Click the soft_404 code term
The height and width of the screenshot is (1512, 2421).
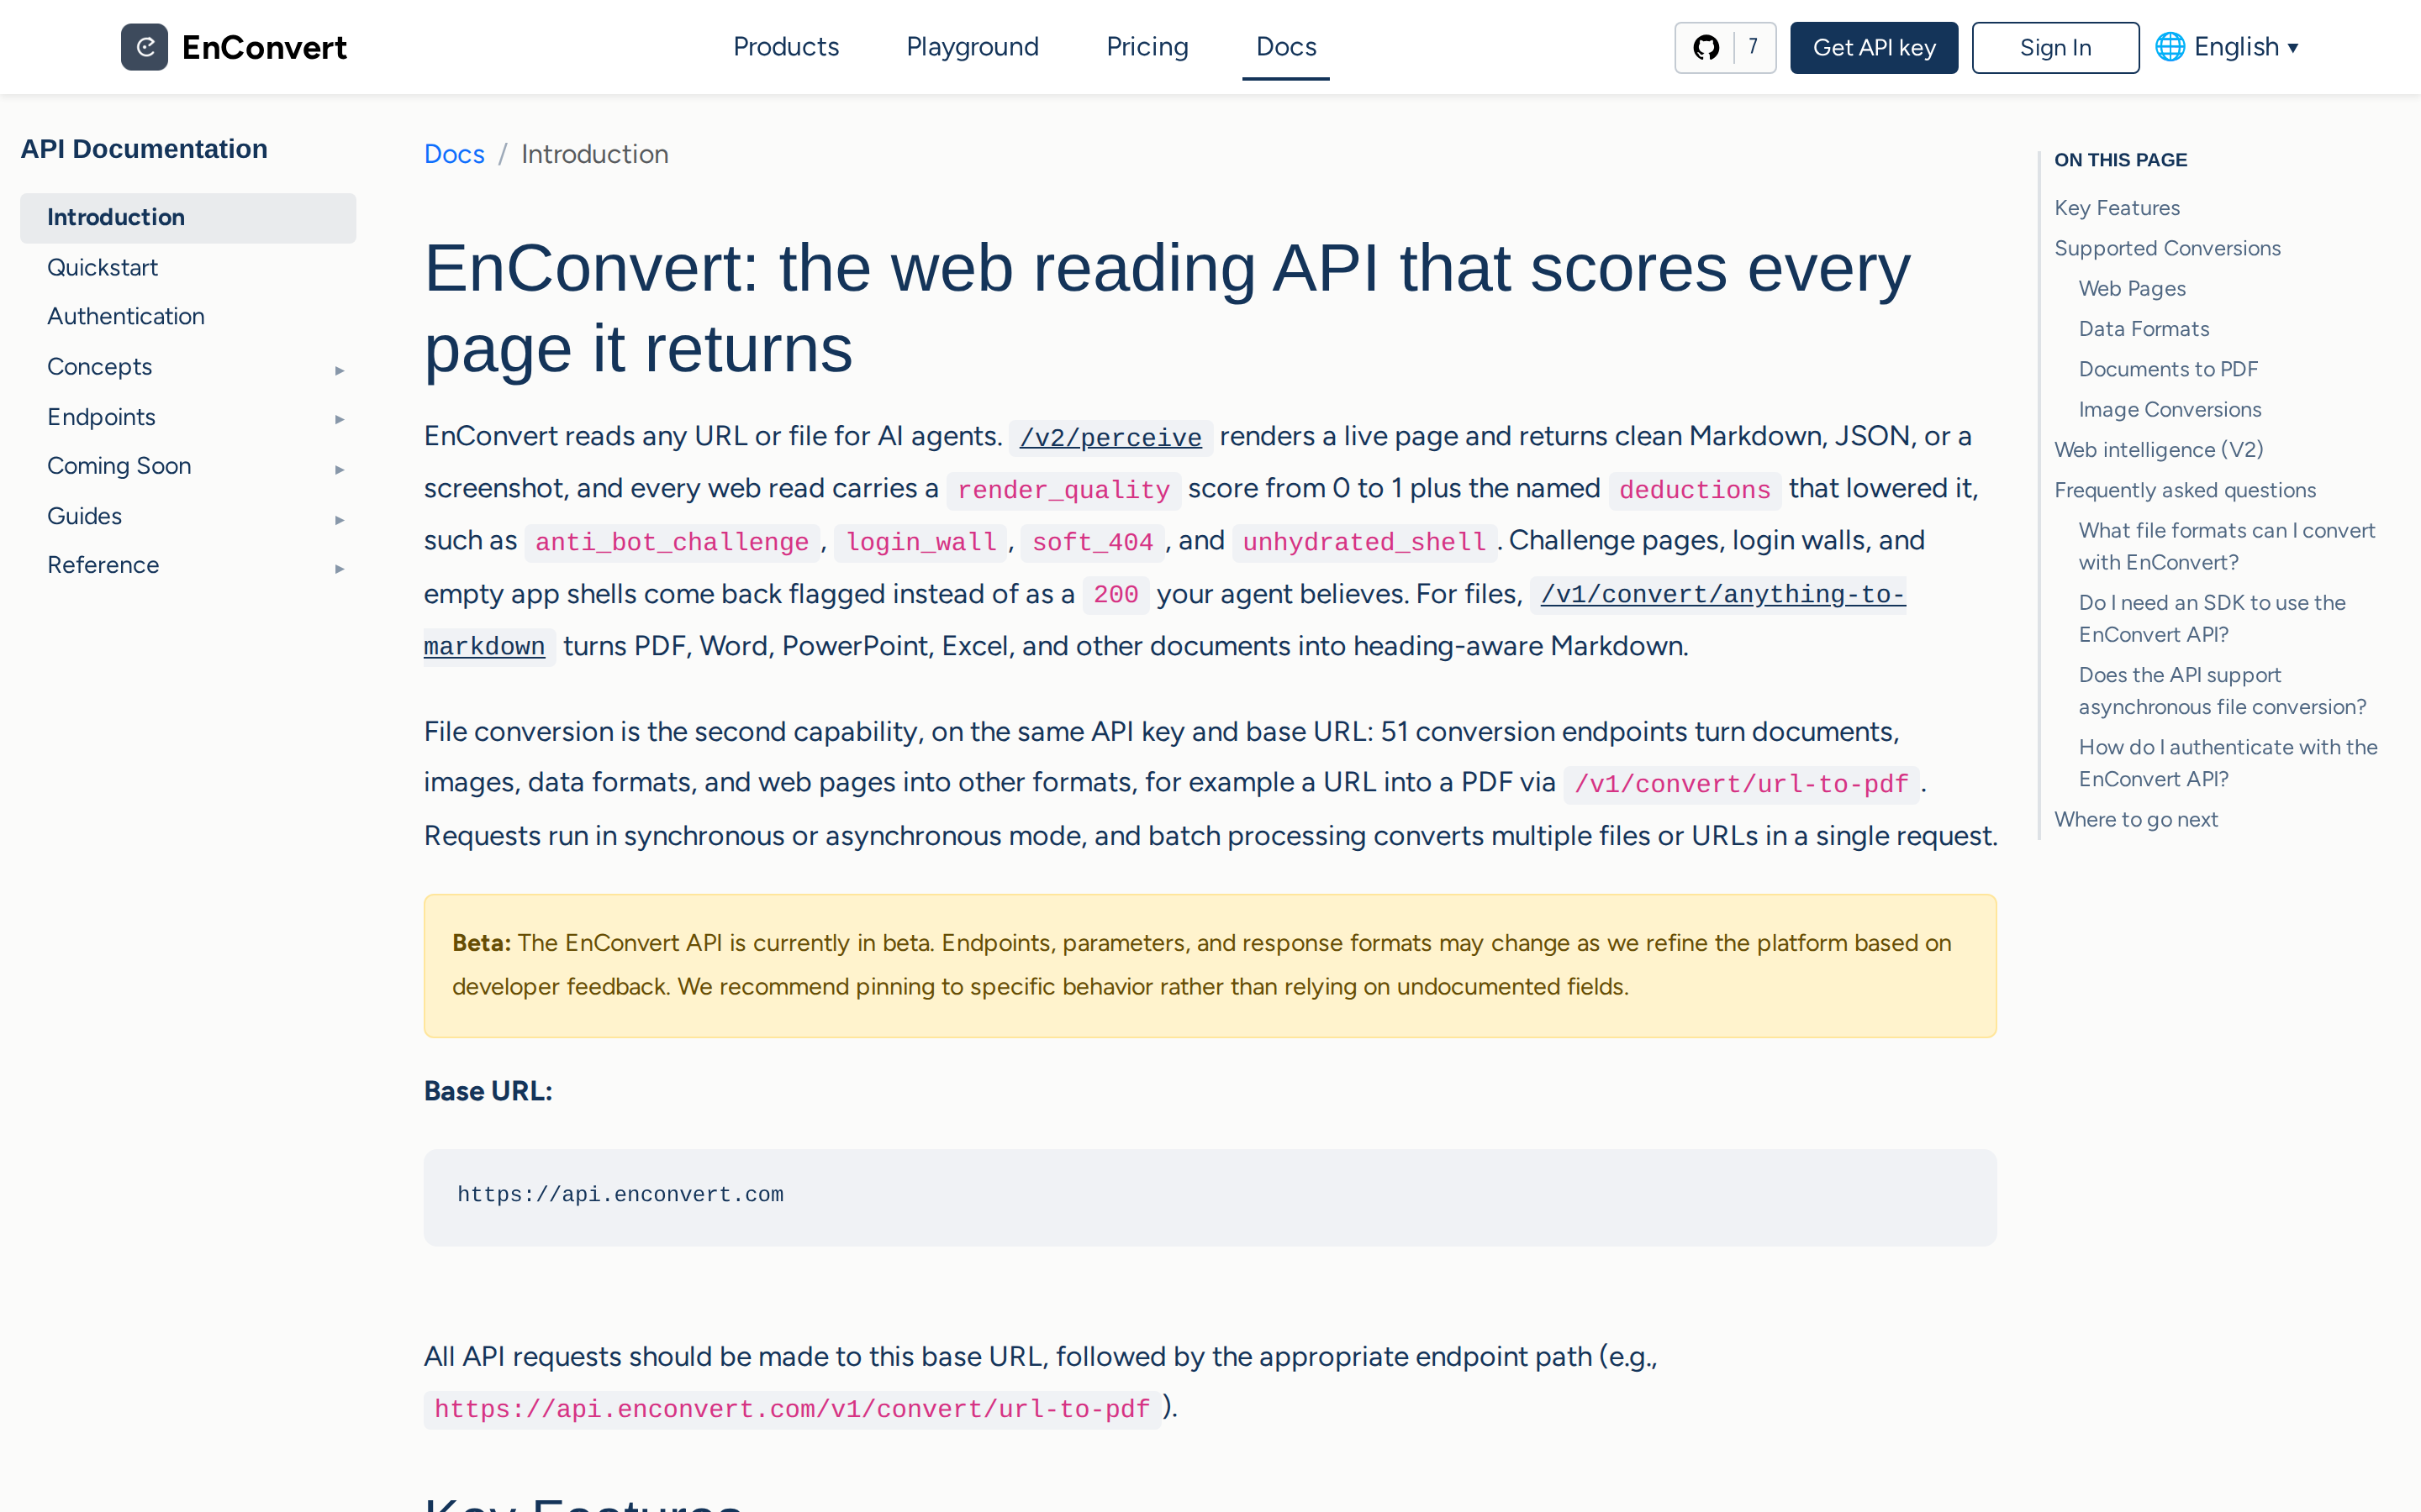pos(1093,542)
